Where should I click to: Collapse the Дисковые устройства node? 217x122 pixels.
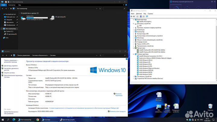pos(134,24)
